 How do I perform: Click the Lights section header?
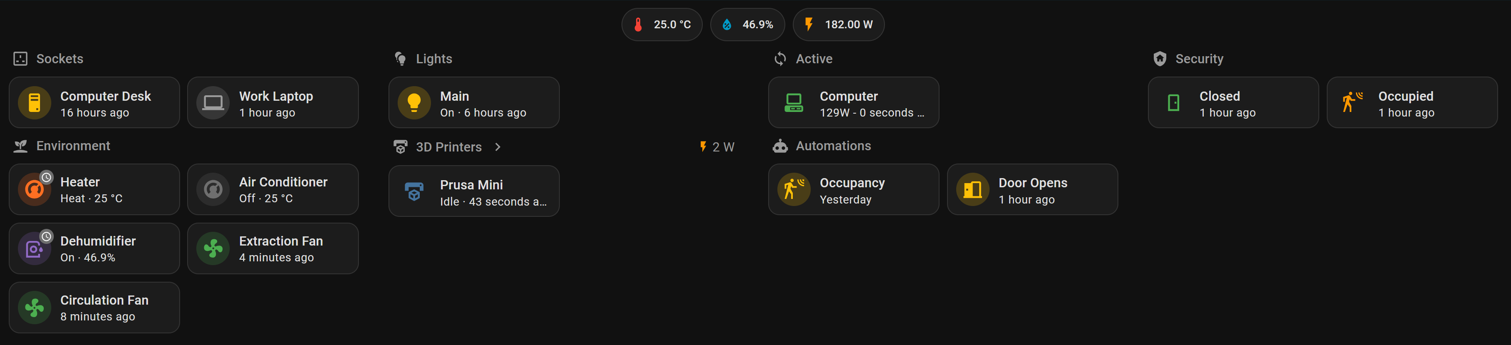434,58
